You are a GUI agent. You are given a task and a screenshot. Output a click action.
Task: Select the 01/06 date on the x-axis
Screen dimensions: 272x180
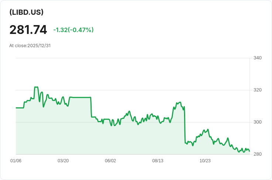click(x=16, y=161)
